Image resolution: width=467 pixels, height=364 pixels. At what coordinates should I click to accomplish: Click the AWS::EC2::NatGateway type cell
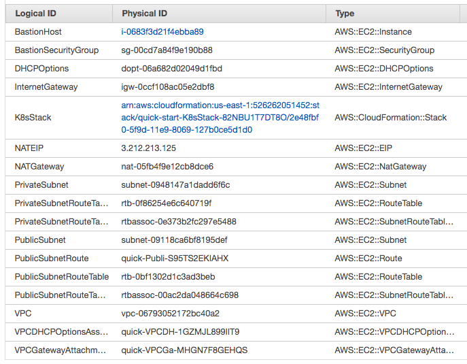(x=381, y=167)
